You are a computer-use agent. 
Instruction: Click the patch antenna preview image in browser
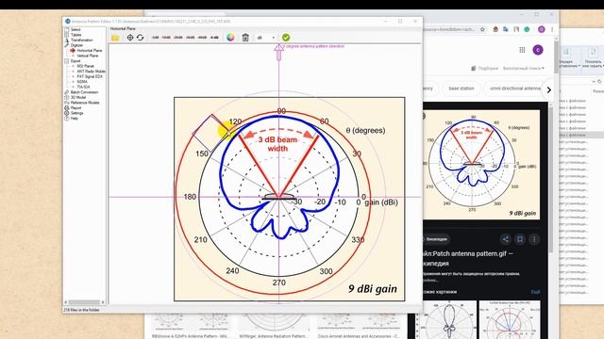click(x=481, y=165)
